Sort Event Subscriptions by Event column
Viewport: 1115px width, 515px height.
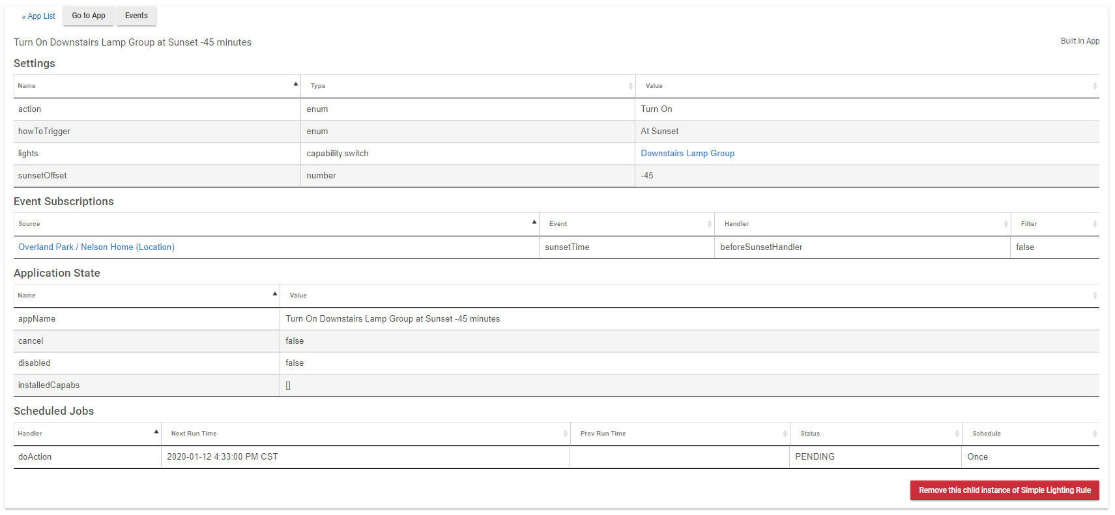(627, 224)
